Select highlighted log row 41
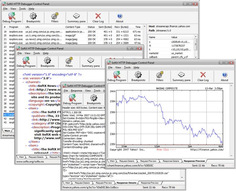236x191 pixels. 9,115
